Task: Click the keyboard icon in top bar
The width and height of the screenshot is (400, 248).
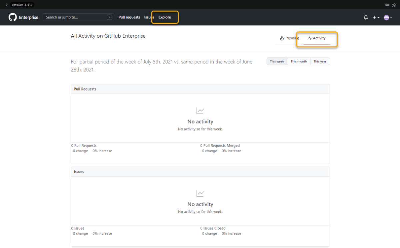Action: [387, 5]
